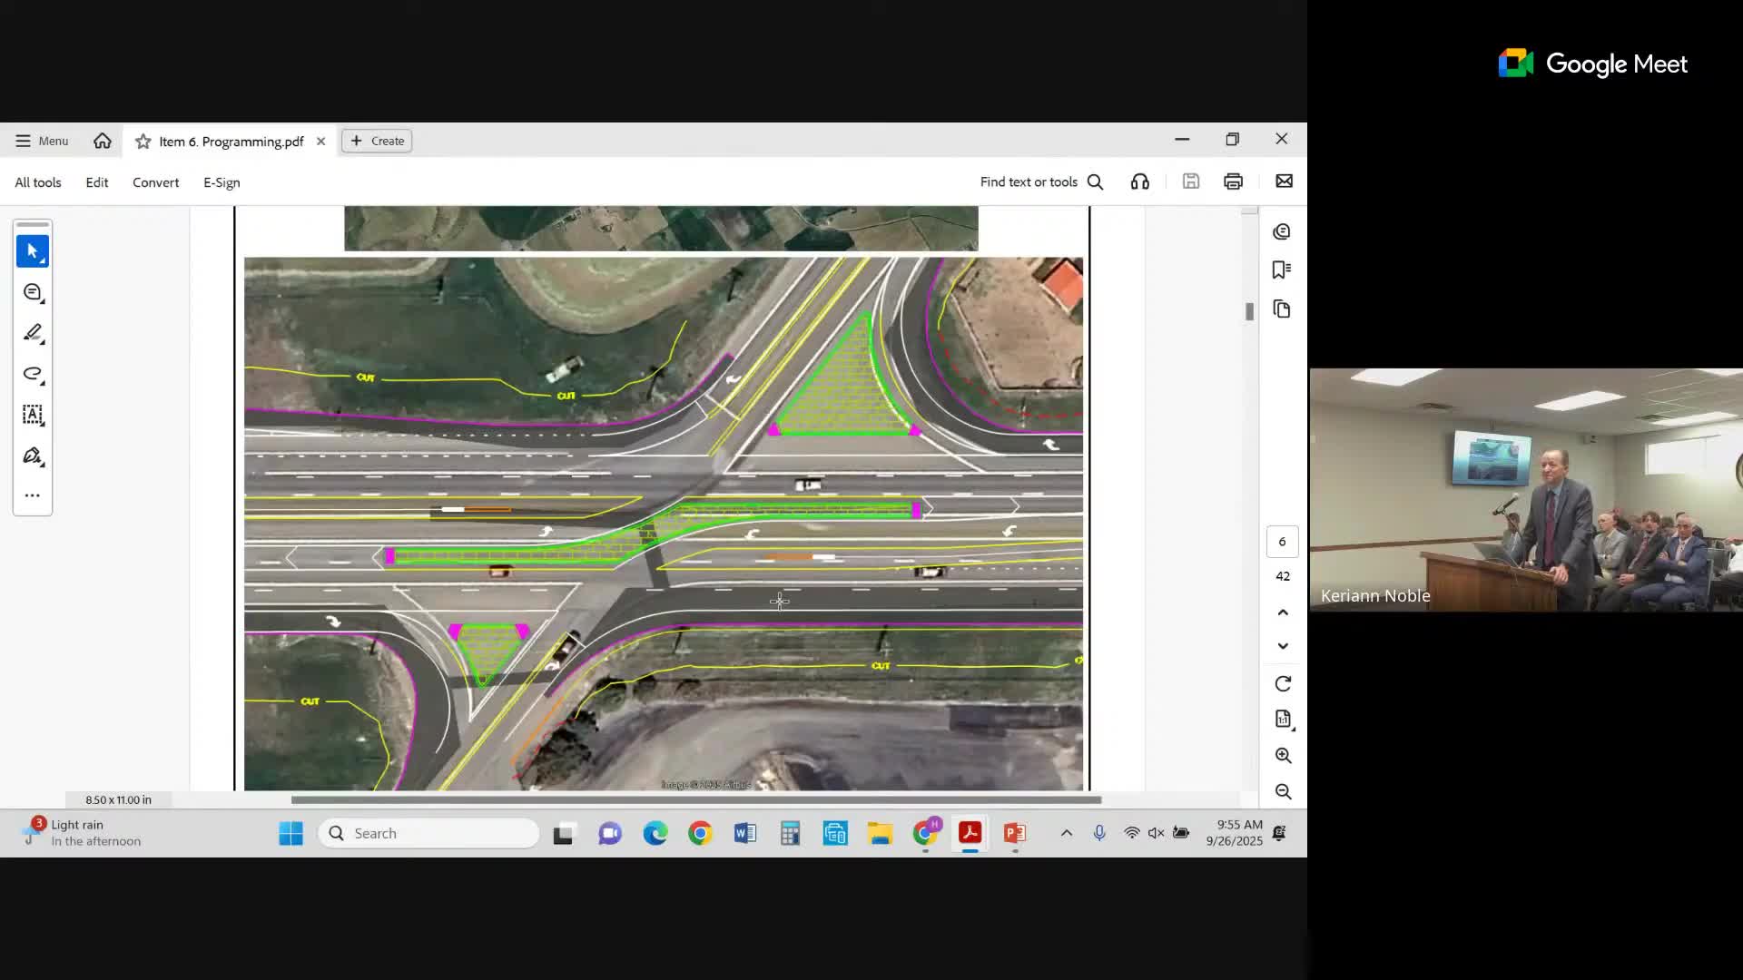
Task: Select the text box tool
Action: tap(33, 415)
